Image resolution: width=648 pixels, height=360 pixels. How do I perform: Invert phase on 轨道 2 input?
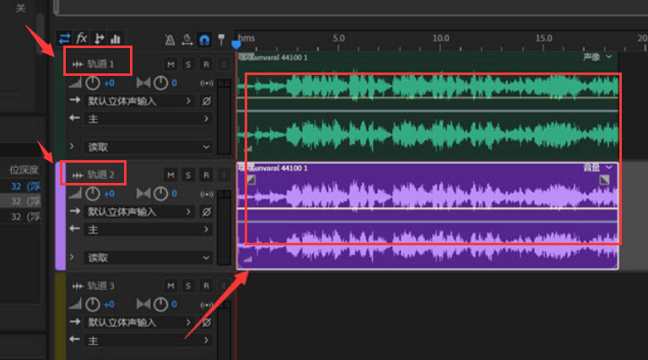click(207, 212)
